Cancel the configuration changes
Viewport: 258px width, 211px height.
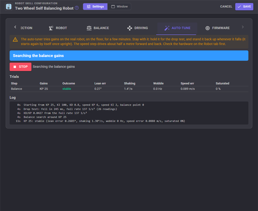226,7
